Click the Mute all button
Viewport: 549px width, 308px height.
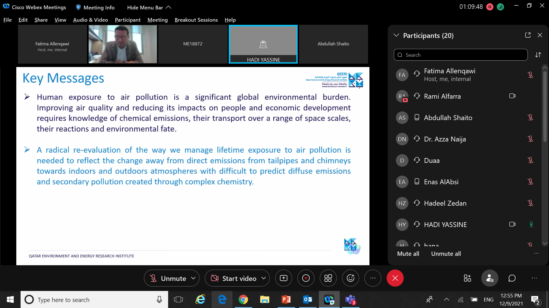coord(408,254)
